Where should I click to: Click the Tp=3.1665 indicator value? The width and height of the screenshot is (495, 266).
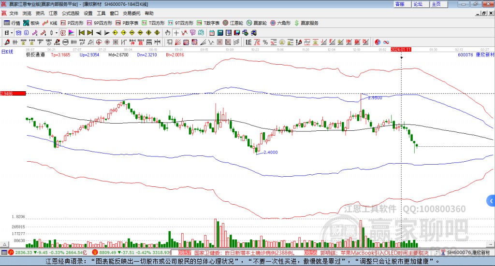(x=60, y=55)
